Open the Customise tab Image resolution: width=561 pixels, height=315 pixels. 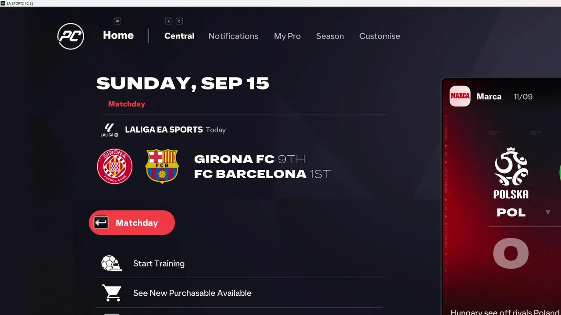coord(380,36)
